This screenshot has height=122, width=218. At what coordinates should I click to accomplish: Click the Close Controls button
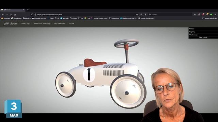click(x=203, y=38)
